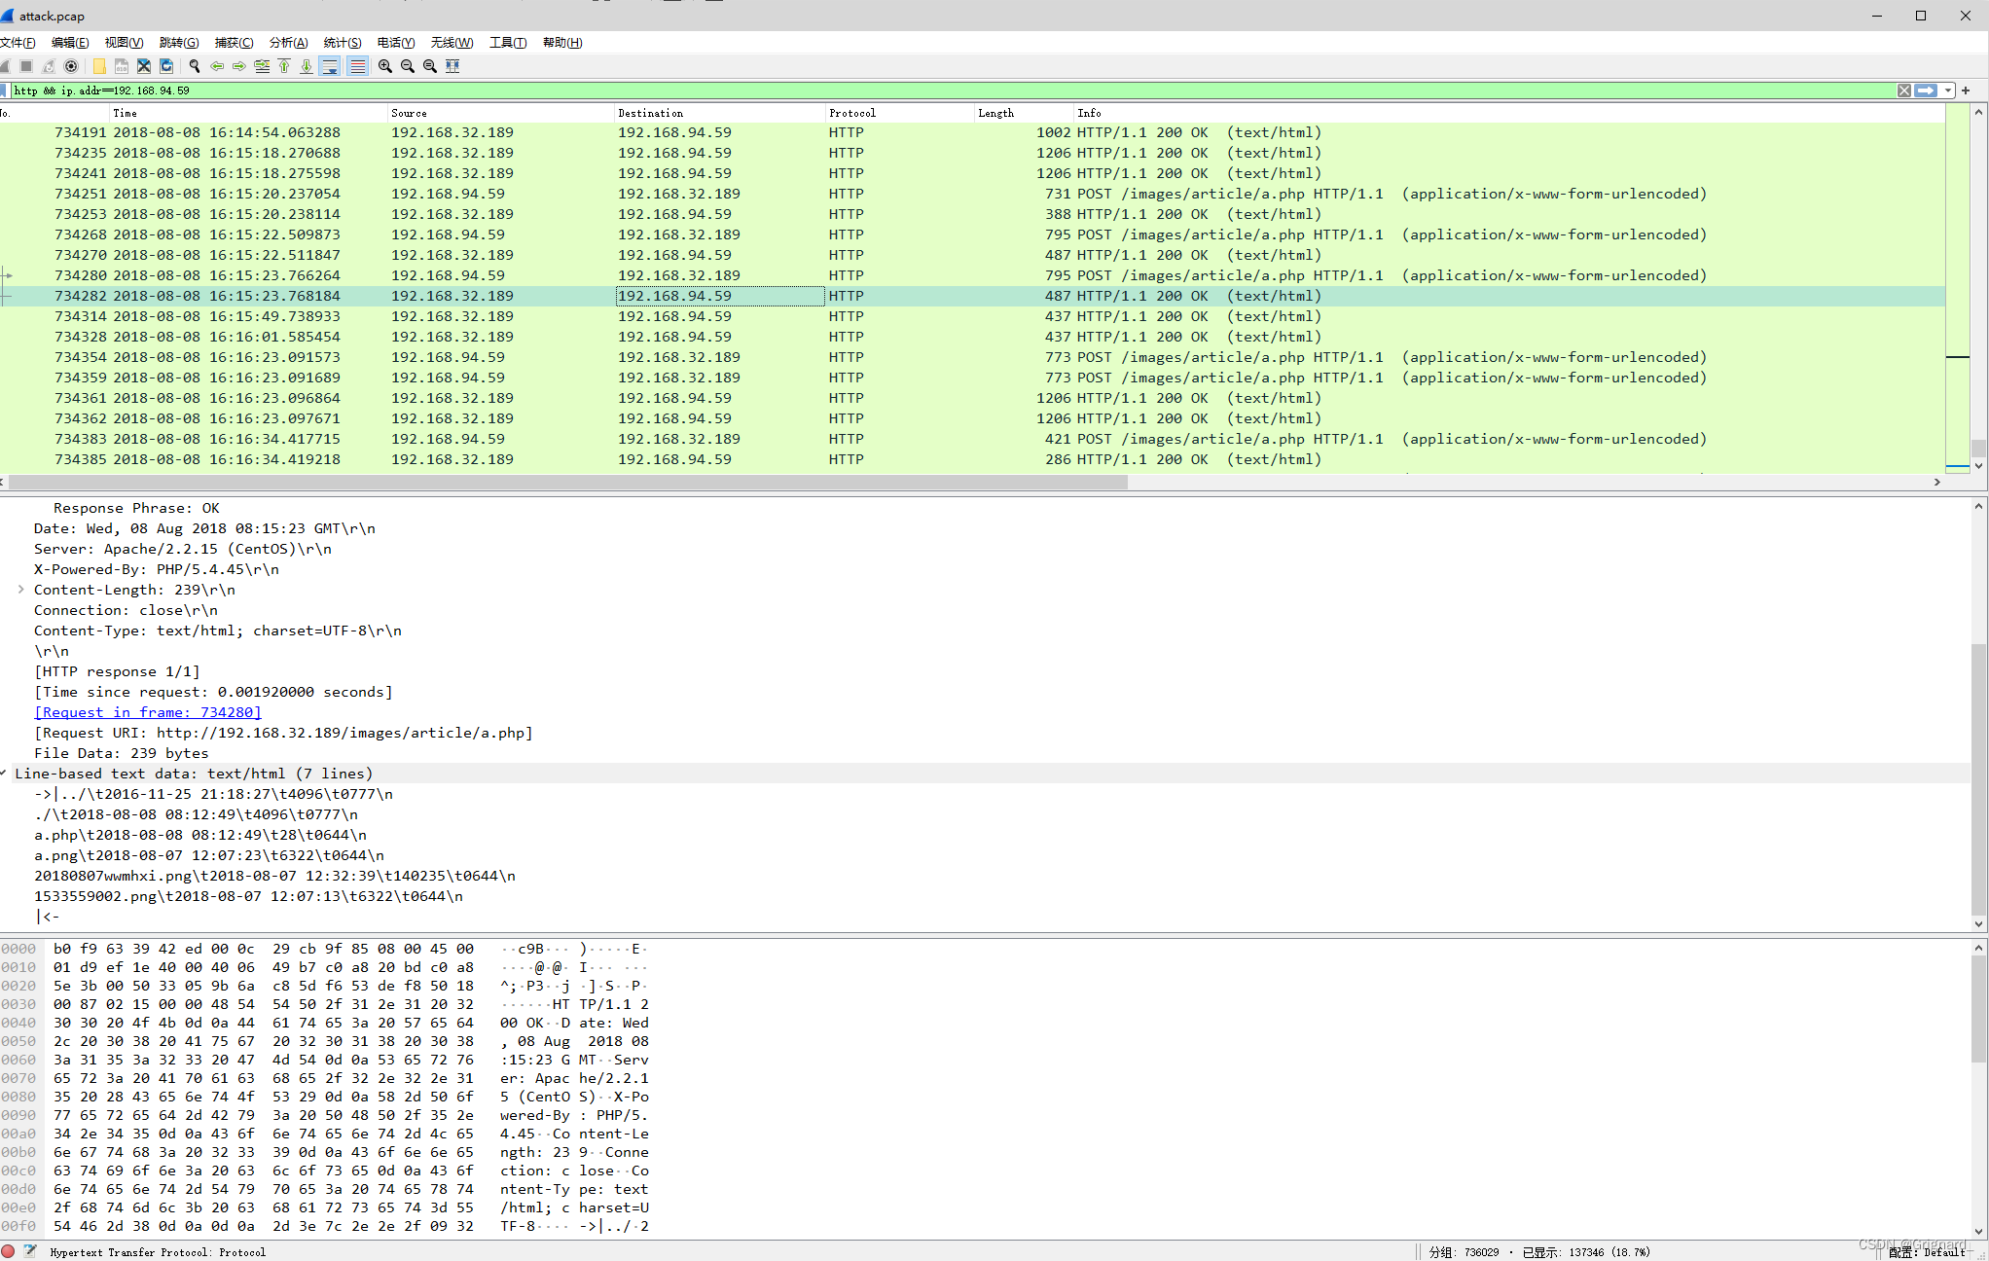Screen dimensions: 1989x1261
Task: Open the 无线(W) menu
Action: pos(452,43)
